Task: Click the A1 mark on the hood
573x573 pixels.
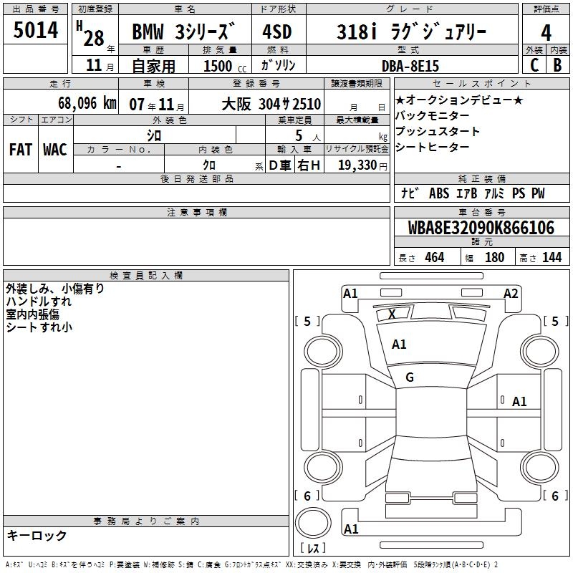Action: tap(399, 344)
